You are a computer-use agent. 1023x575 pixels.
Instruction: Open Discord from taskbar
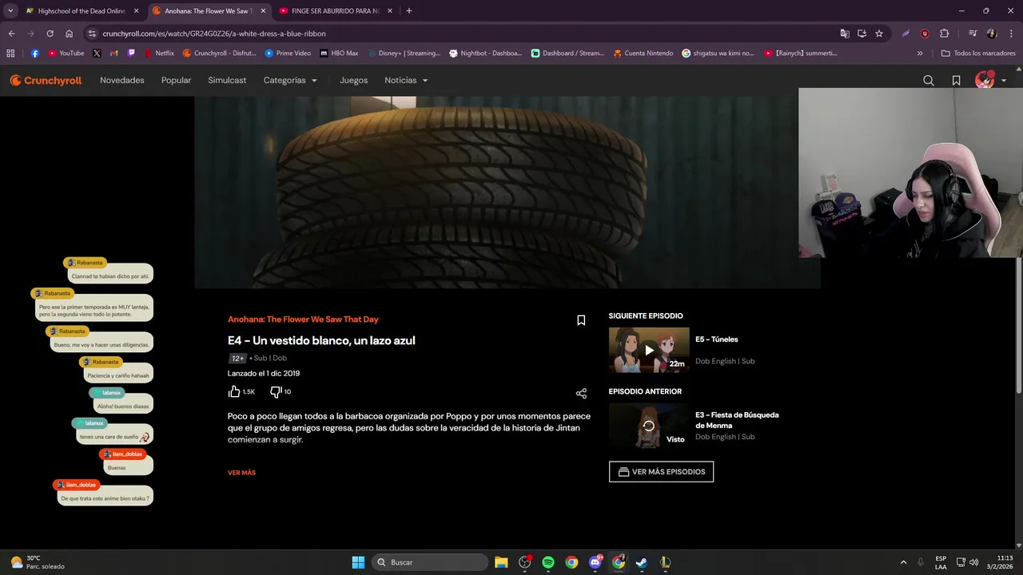(x=595, y=562)
